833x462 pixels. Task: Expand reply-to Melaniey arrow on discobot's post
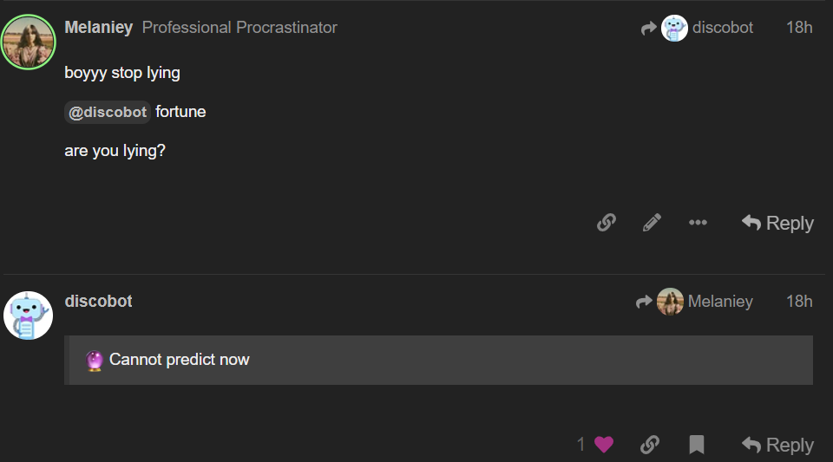click(x=644, y=302)
